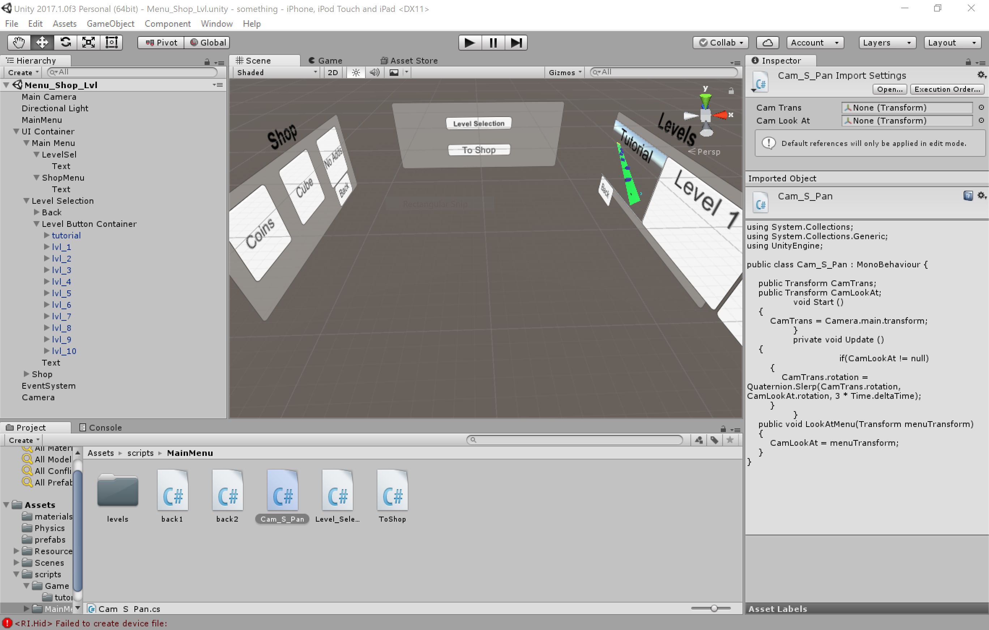Click the Open script button
This screenshot has width=989, height=630.
click(889, 89)
